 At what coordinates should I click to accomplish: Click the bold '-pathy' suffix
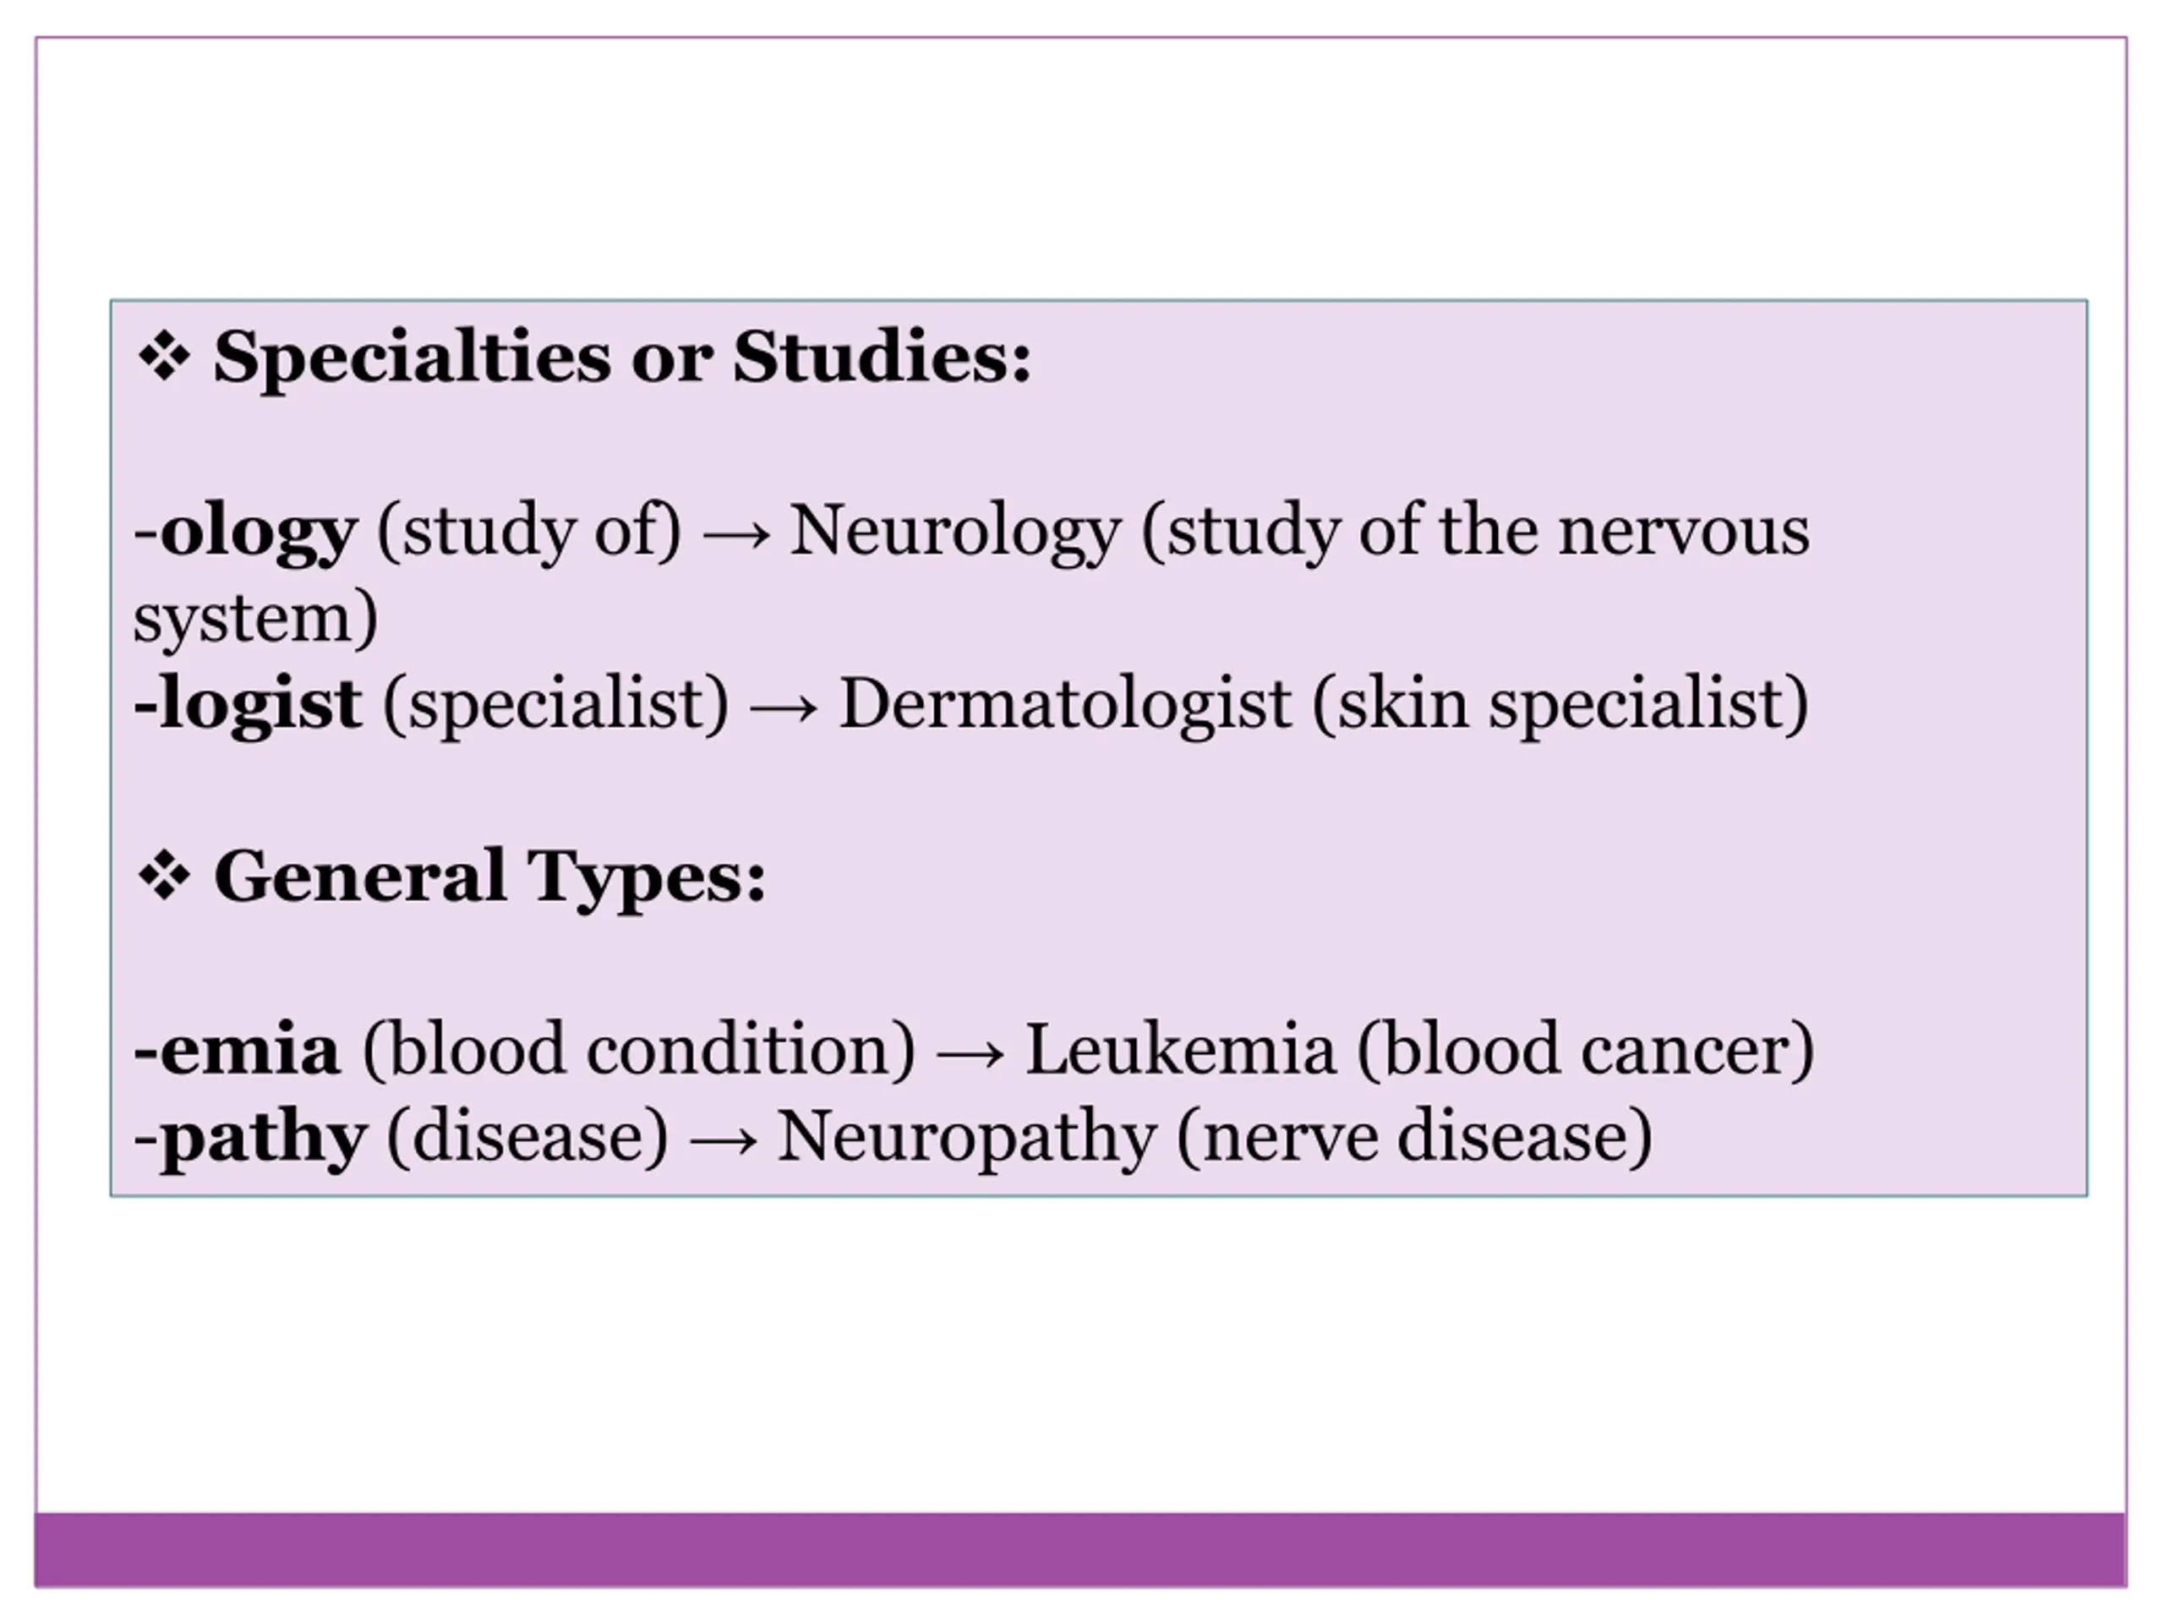point(250,1139)
